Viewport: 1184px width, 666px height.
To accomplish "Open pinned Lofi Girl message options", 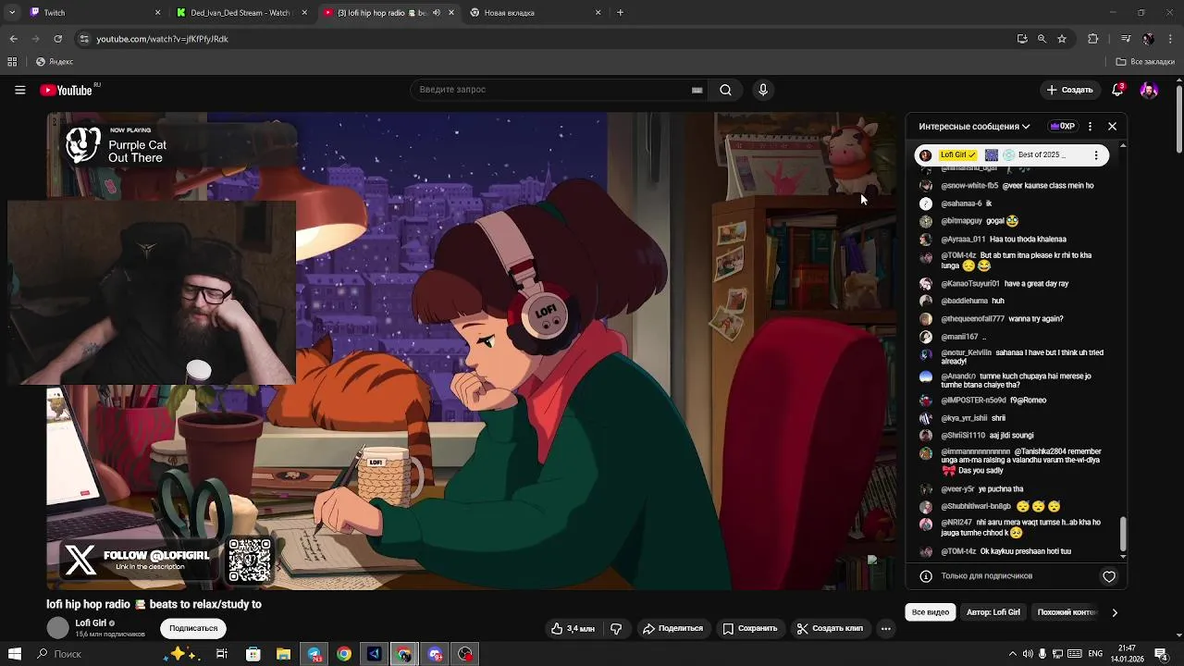I will click(1096, 154).
